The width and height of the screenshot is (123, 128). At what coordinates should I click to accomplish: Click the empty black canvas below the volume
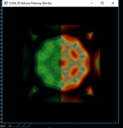[x=60, y=113]
